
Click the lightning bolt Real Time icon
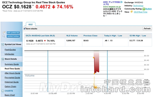tap(132, 12)
